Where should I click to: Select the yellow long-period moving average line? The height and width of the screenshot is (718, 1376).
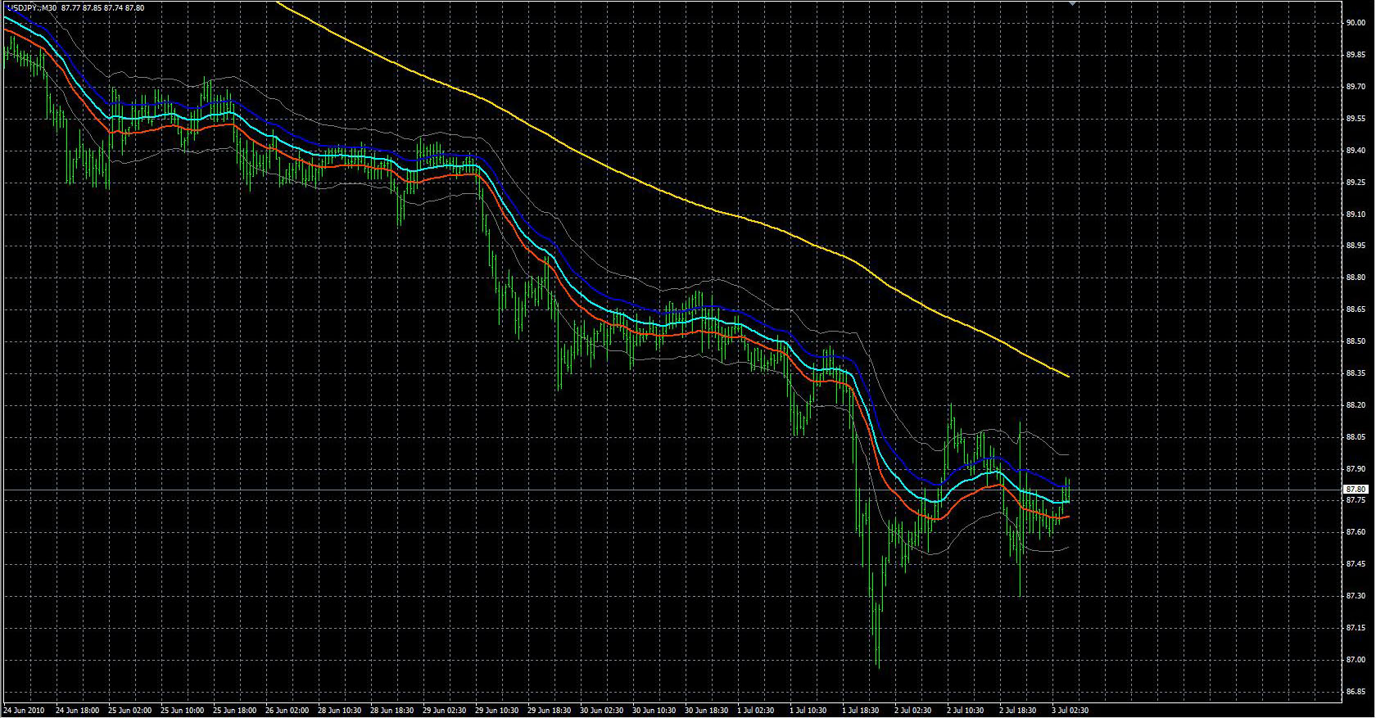(688, 199)
